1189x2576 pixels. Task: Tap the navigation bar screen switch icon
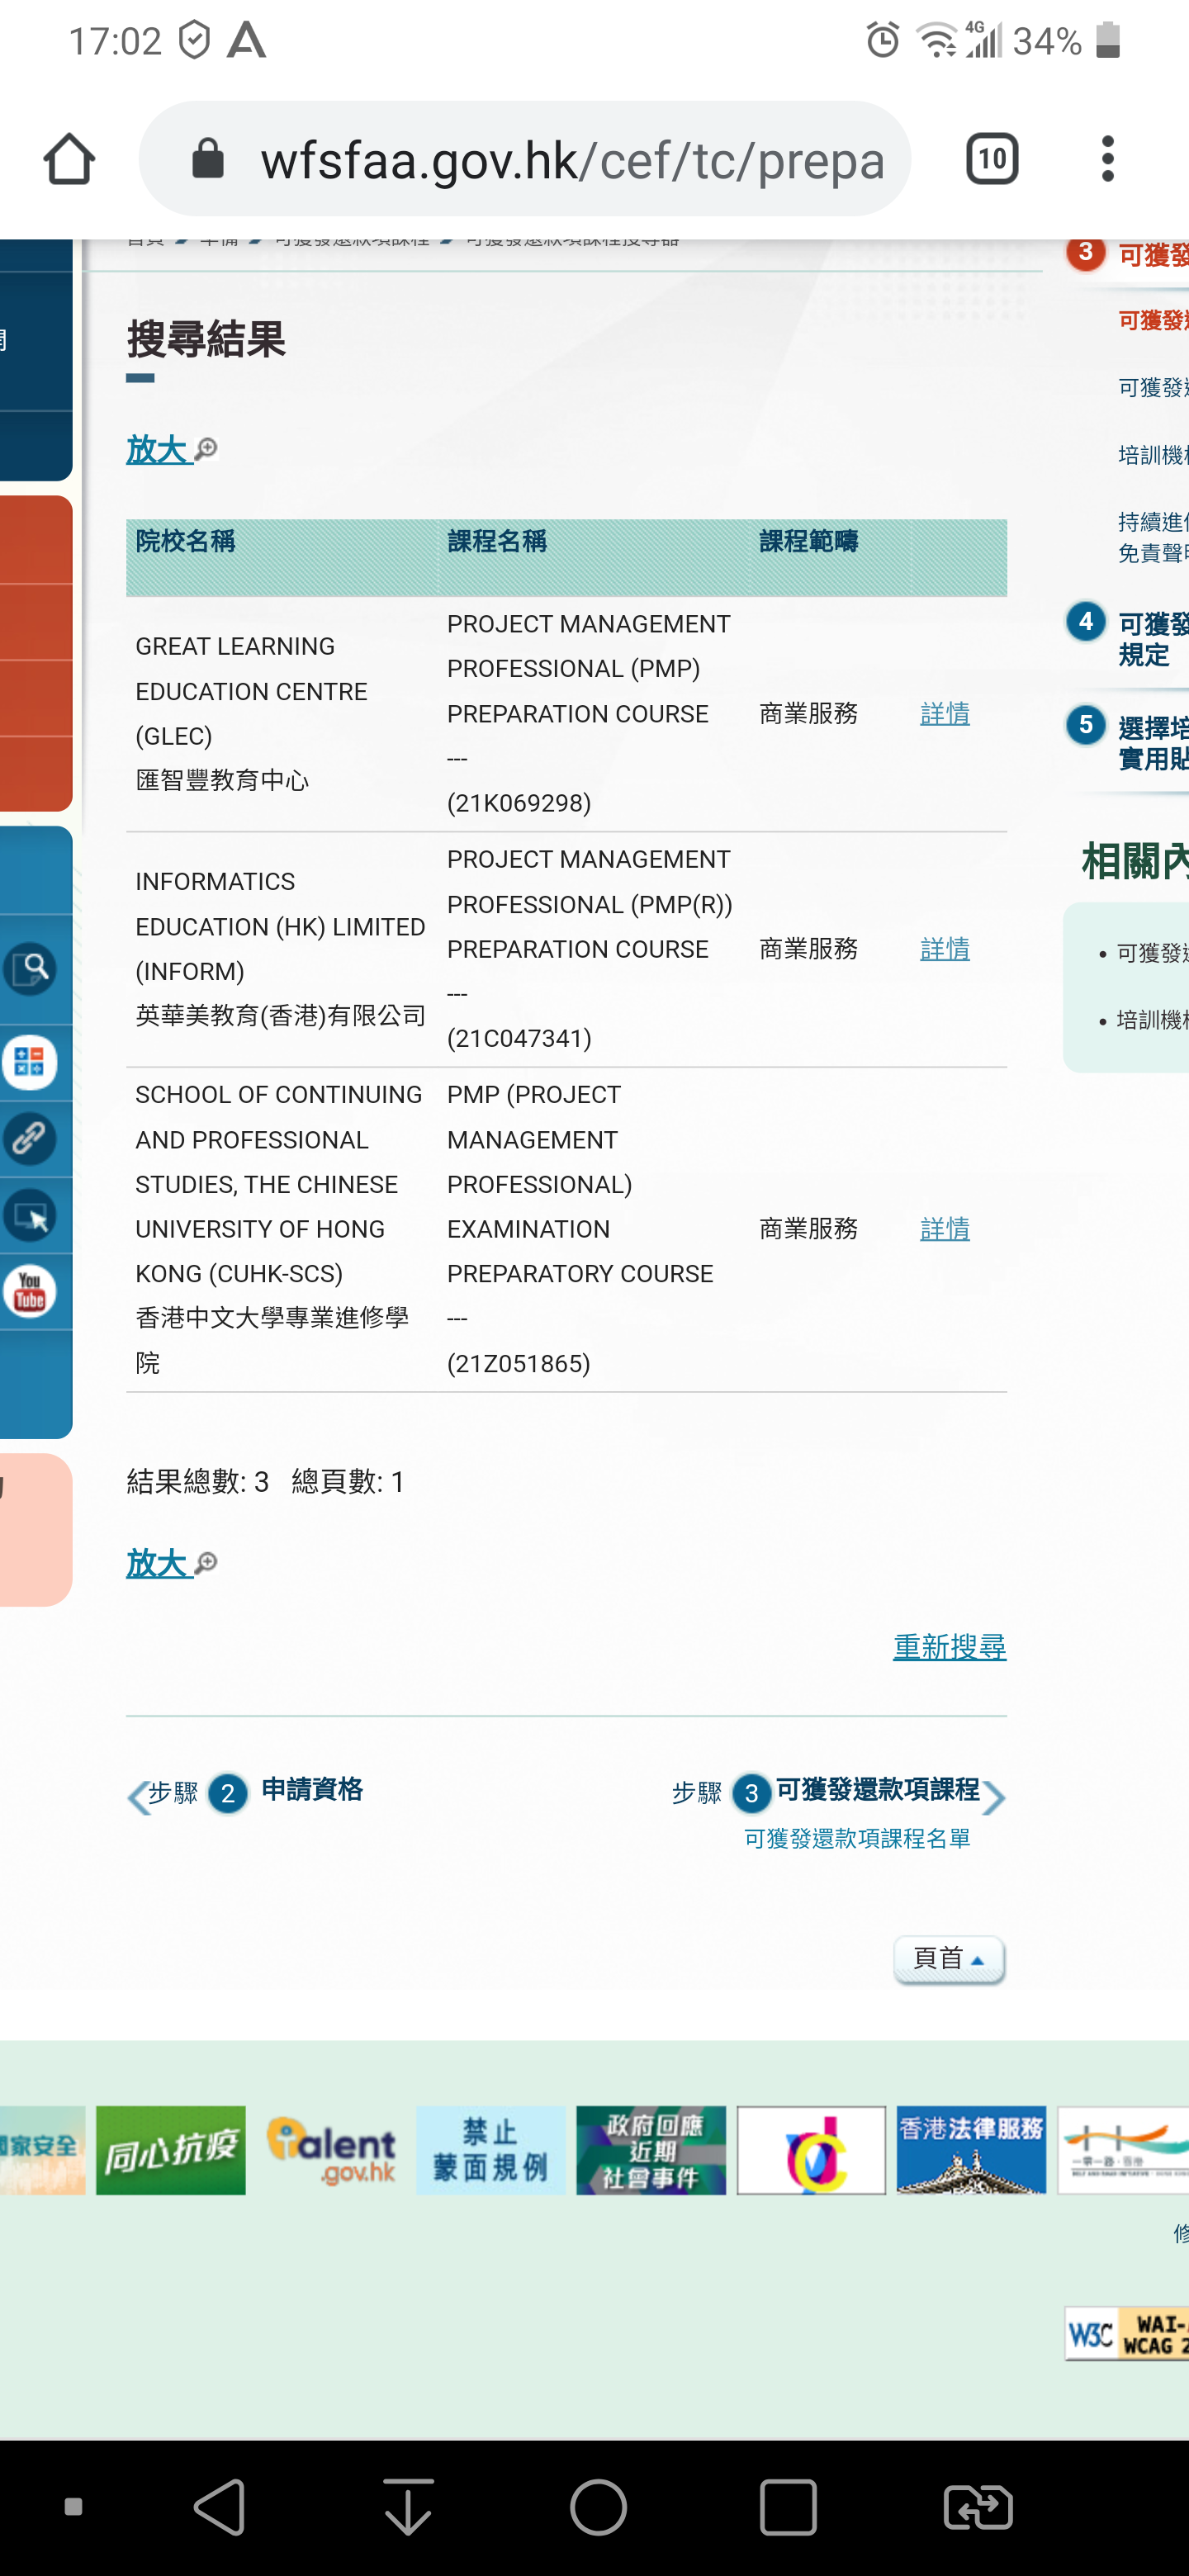978,2507
